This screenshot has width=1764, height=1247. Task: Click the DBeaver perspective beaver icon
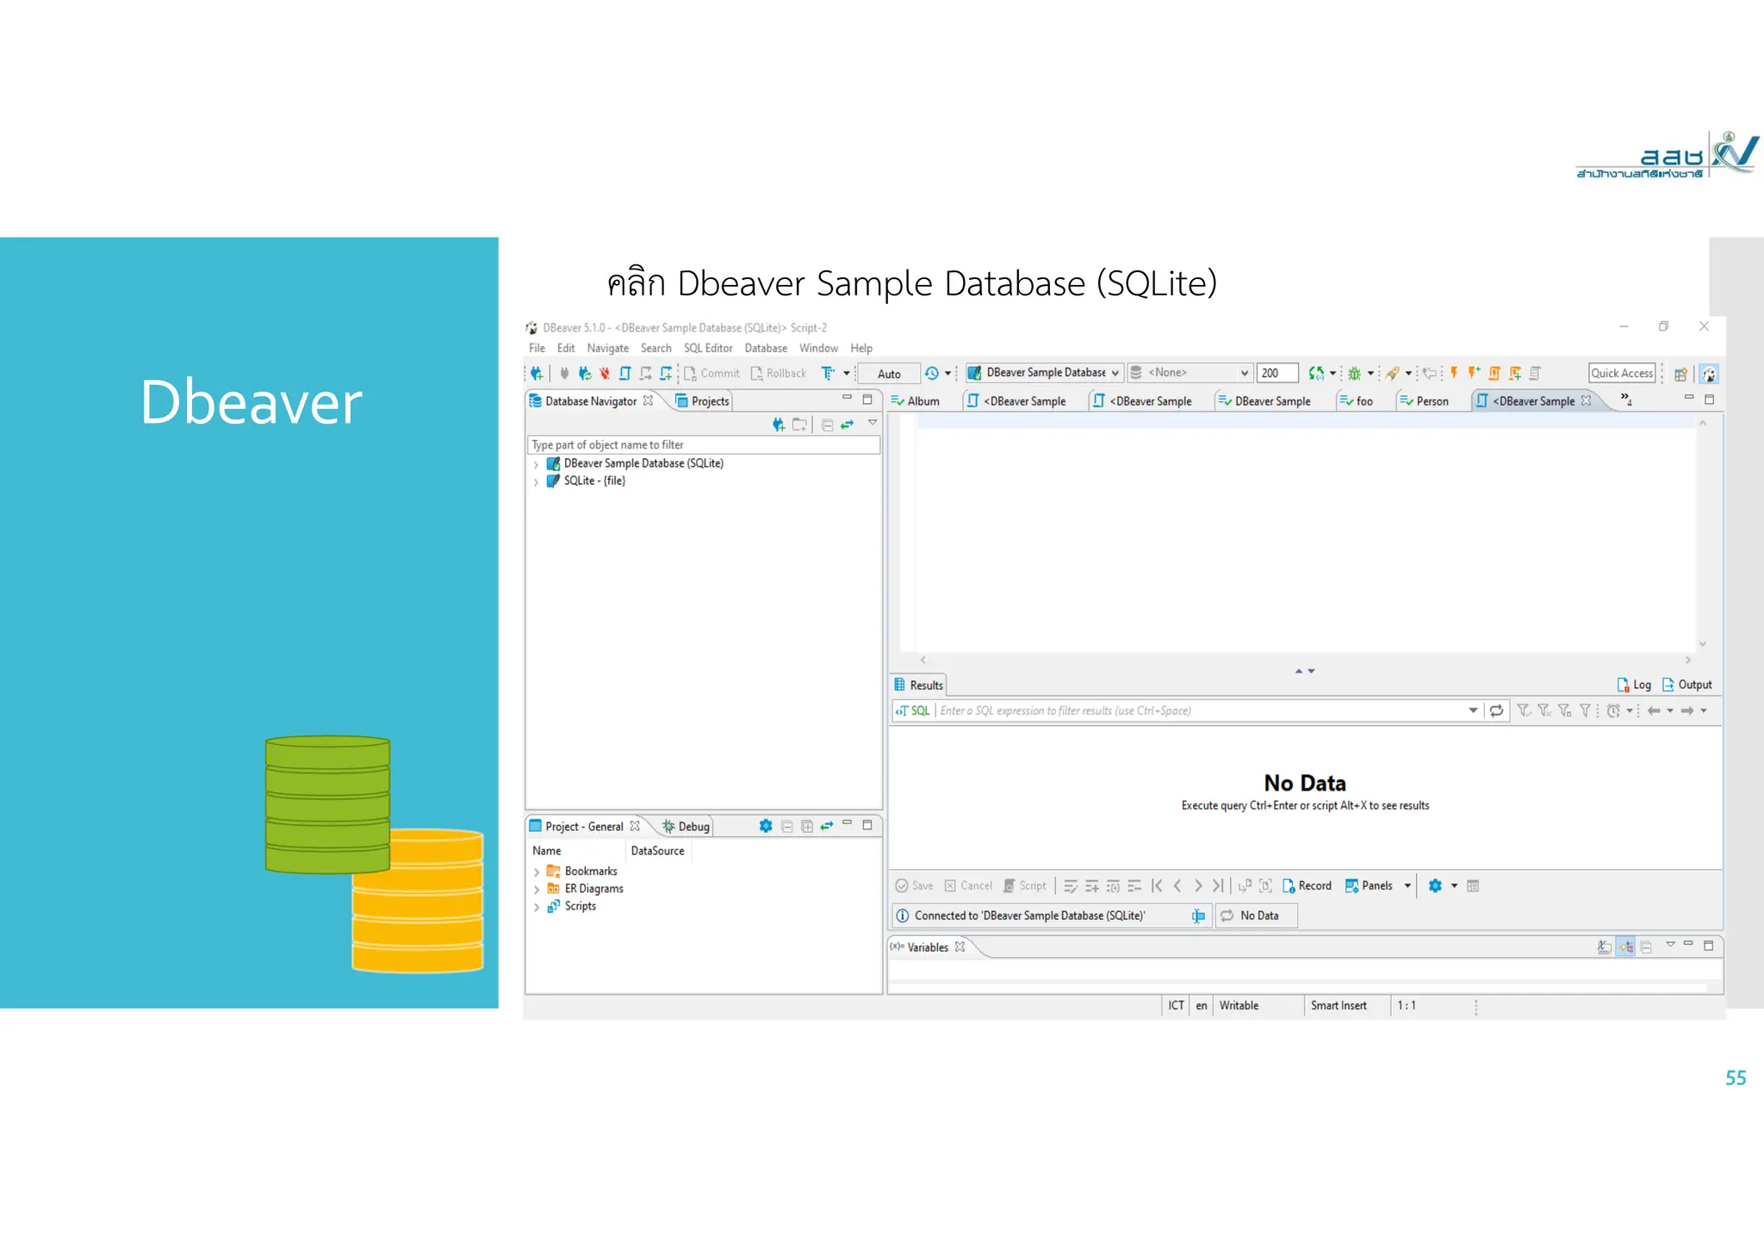[1710, 374]
